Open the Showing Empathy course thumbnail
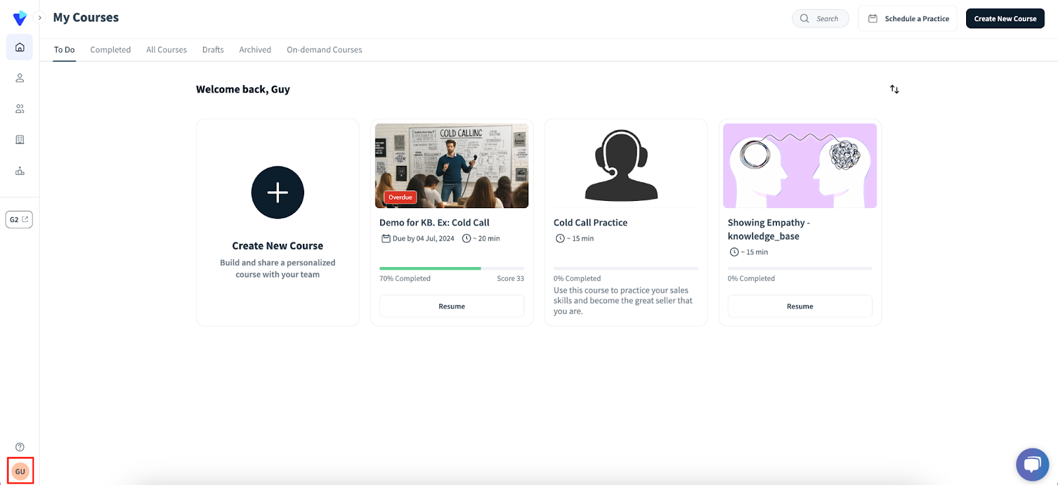 pos(800,166)
